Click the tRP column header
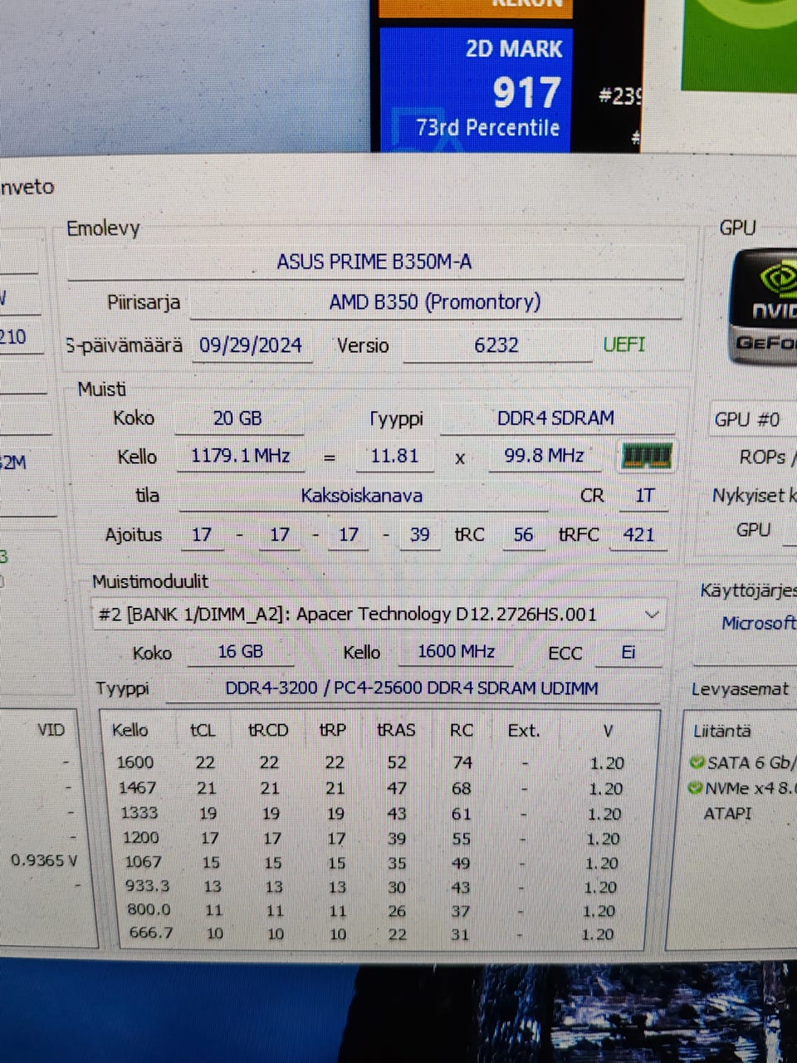 (x=333, y=730)
